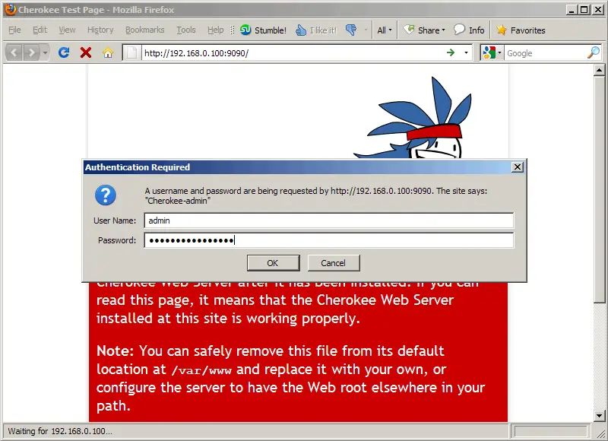The height and width of the screenshot is (441, 608).
Task: Click the I like it! thumbs up
Action: pos(315,30)
